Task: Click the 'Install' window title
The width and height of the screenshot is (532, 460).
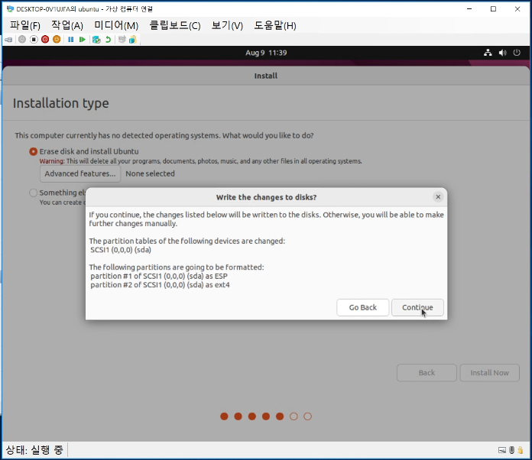Action: pyautogui.click(x=266, y=76)
